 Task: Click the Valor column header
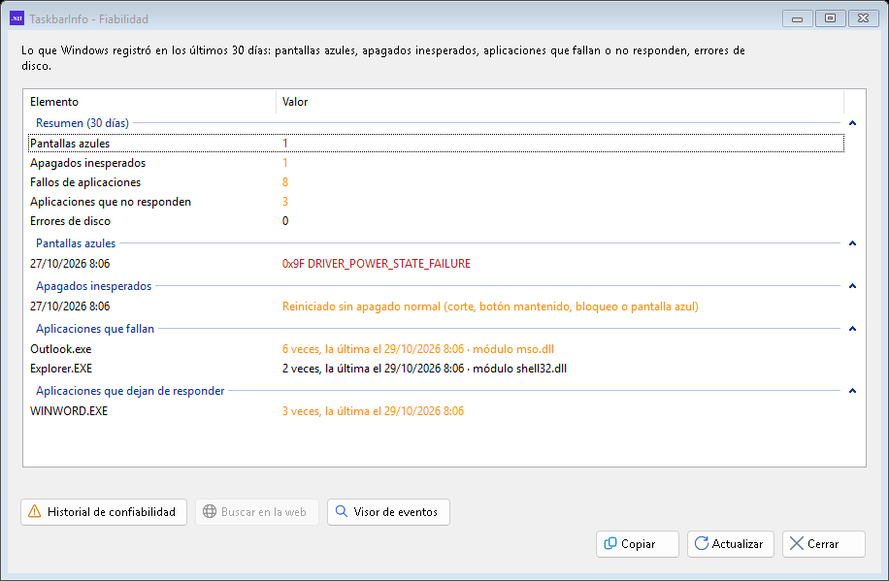click(x=560, y=102)
